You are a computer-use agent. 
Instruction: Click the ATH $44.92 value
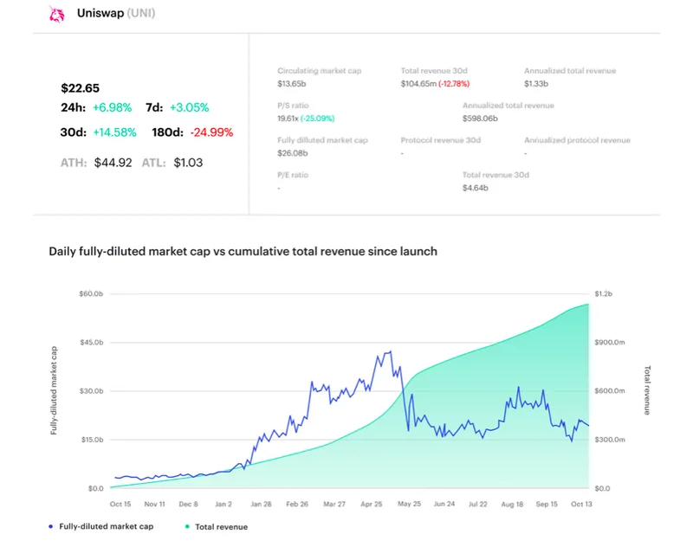[x=113, y=162]
